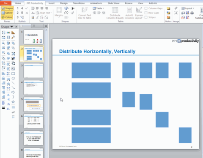Tick the Row Gaps checkbox
This screenshot has width=203, height=158.
point(146,13)
